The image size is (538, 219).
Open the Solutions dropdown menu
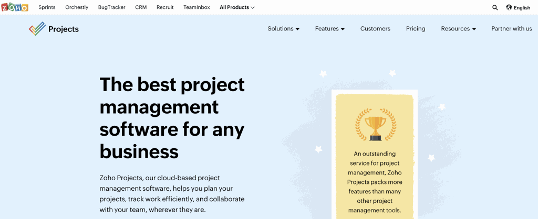coord(283,29)
